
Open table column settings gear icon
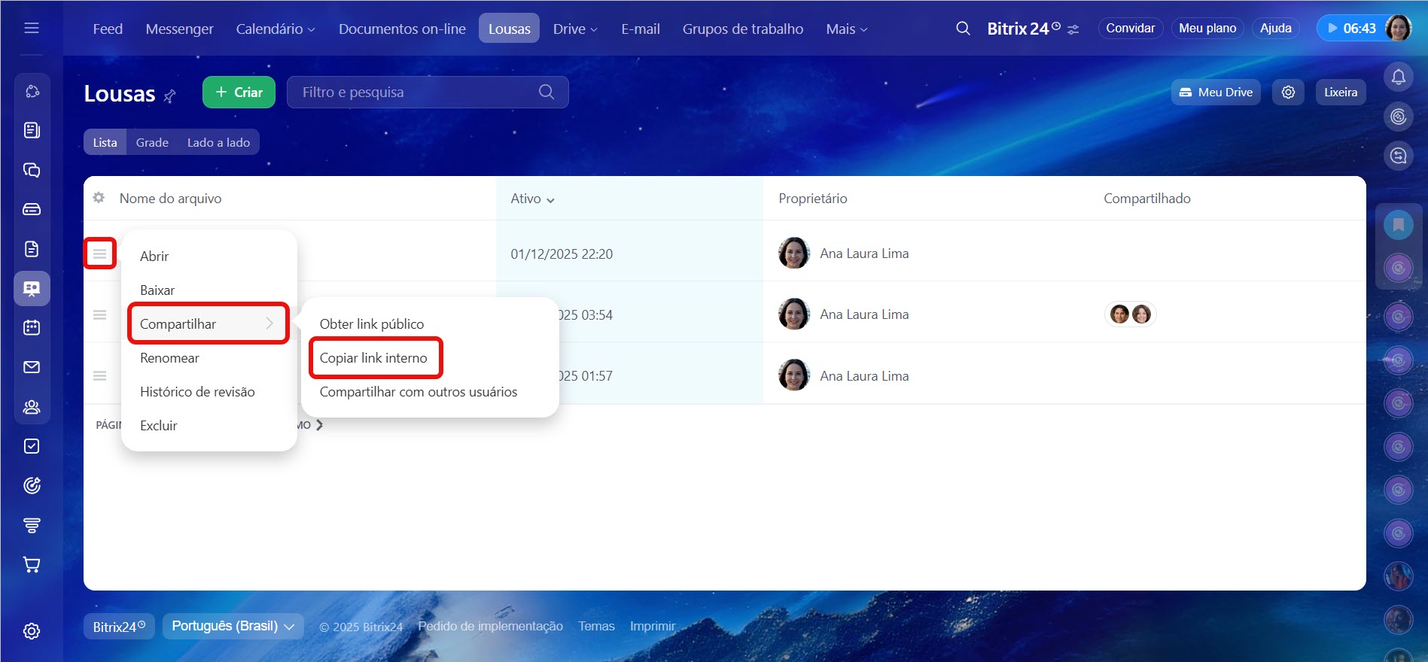click(x=99, y=198)
